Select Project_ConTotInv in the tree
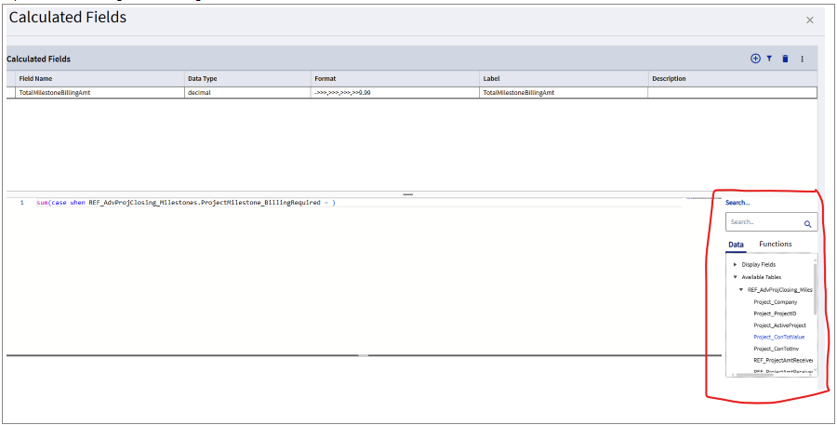Image resolution: width=837 pixels, height=425 pixels. click(777, 348)
